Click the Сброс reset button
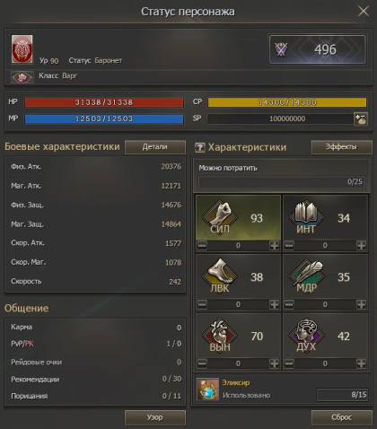The height and width of the screenshot is (429, 377). pos(341,417)
